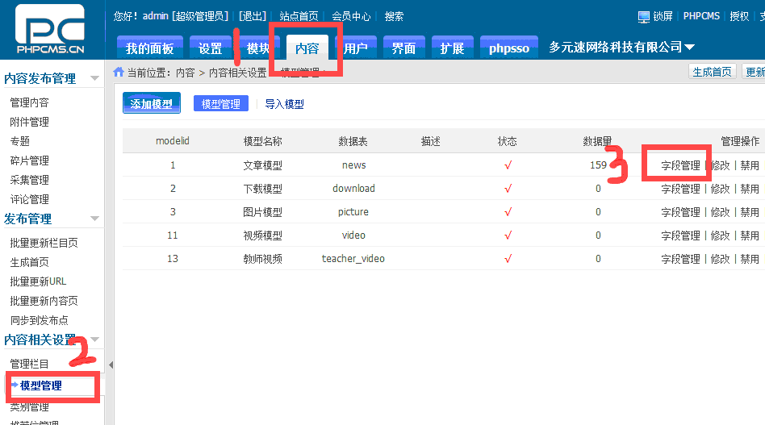Switch to the 设置 tab

pos(210,48)
